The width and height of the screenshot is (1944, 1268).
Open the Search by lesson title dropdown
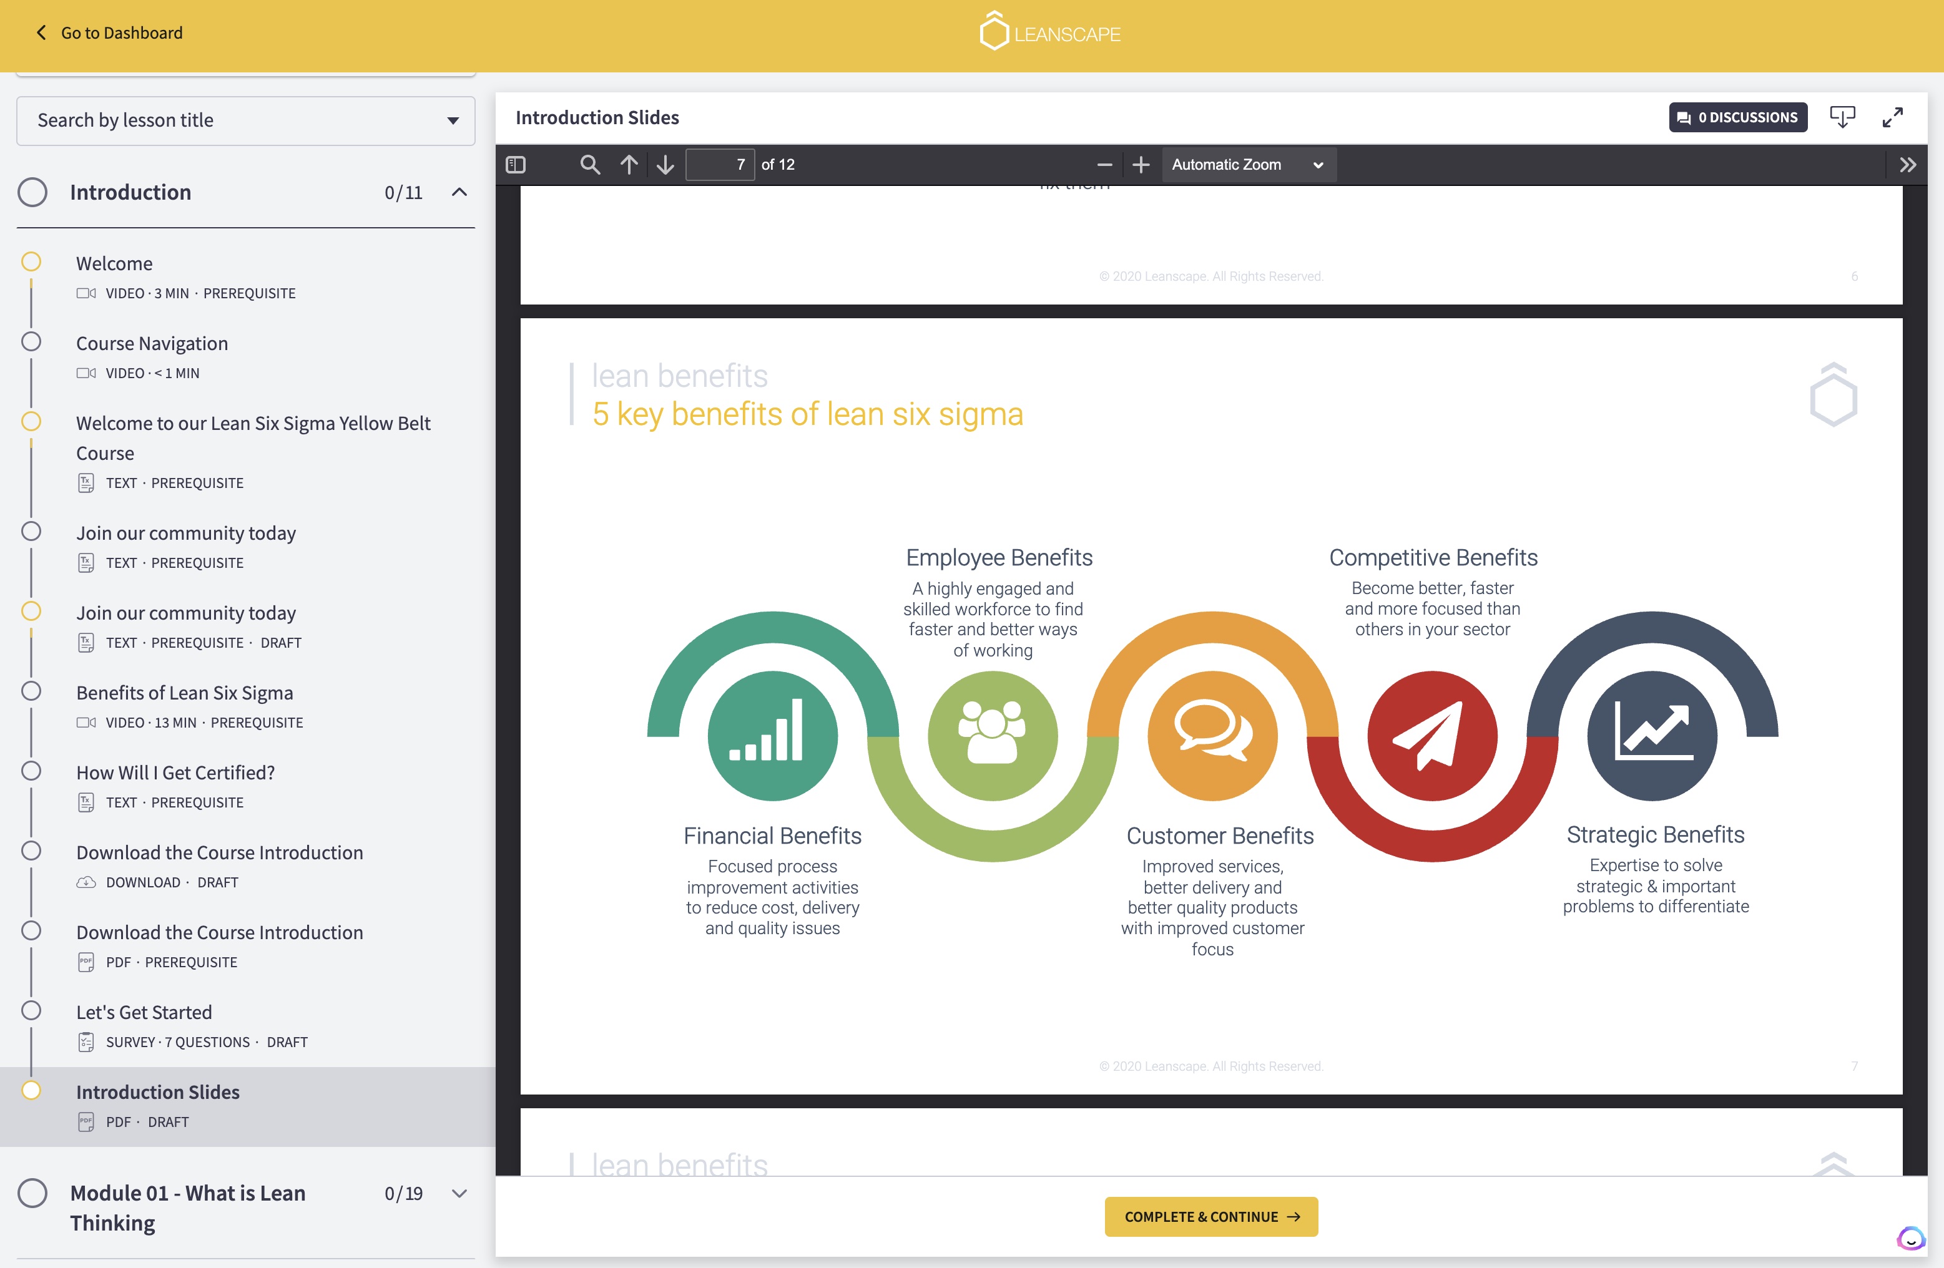(245, 121)
